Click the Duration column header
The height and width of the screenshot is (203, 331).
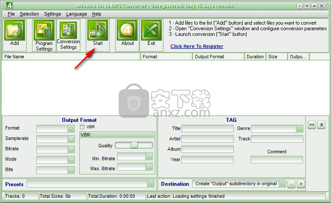click(x=255, y=57)
